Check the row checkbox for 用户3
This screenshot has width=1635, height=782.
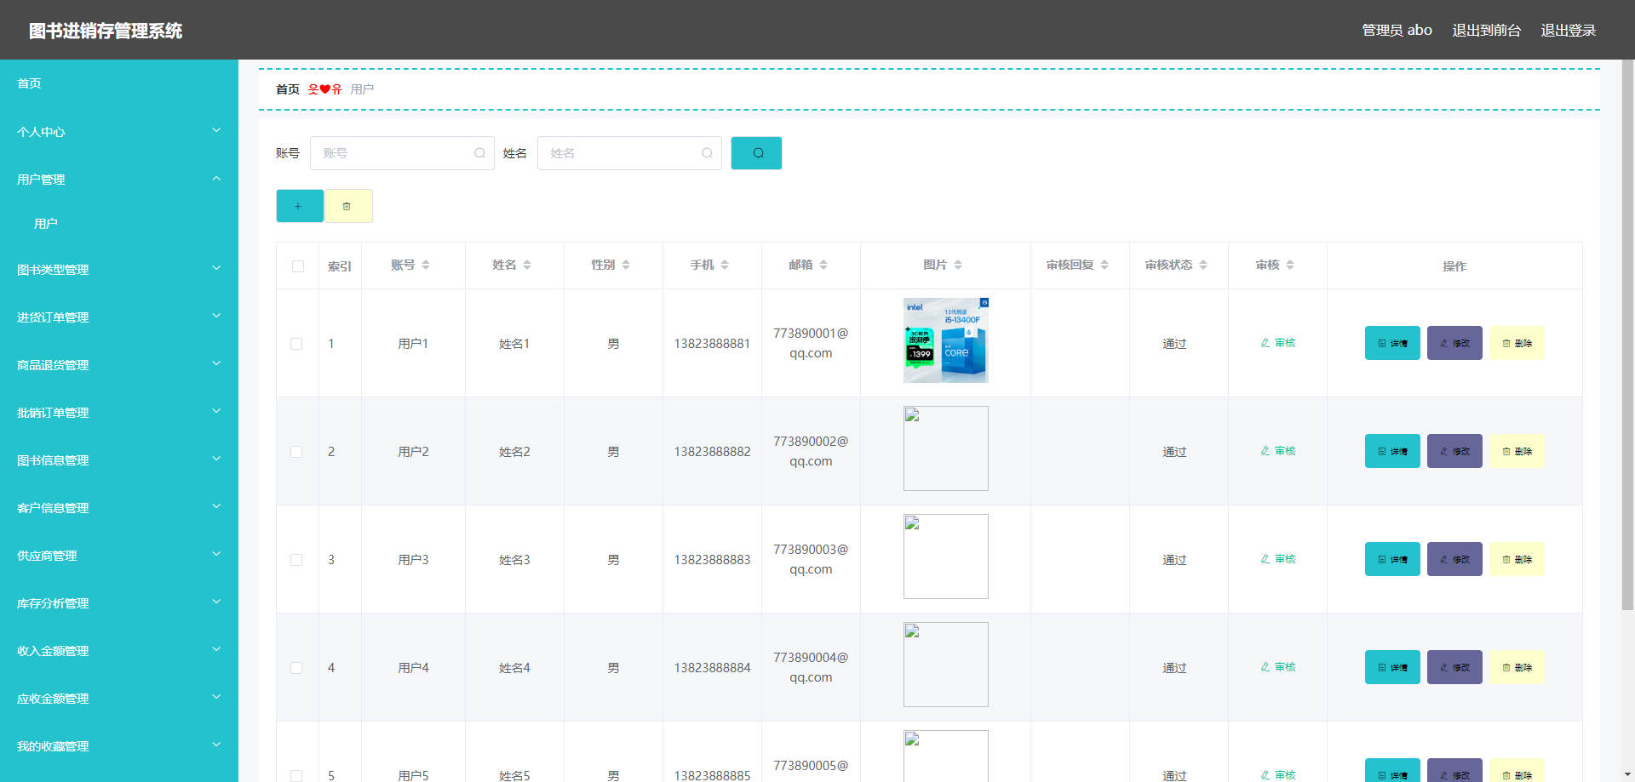[296, 560]
